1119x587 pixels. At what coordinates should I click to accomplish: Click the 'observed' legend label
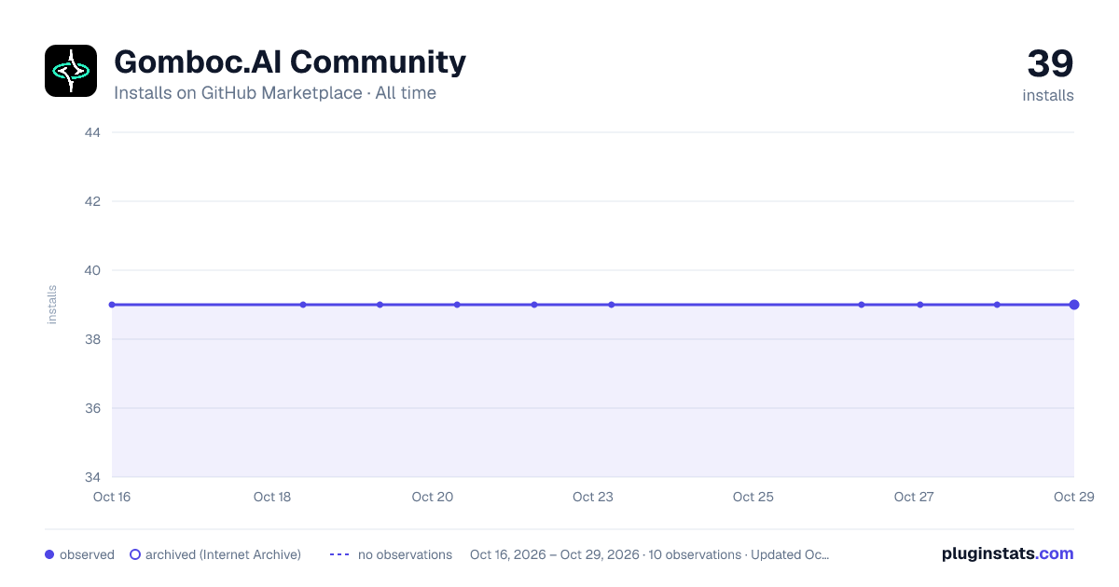(87, 554)
